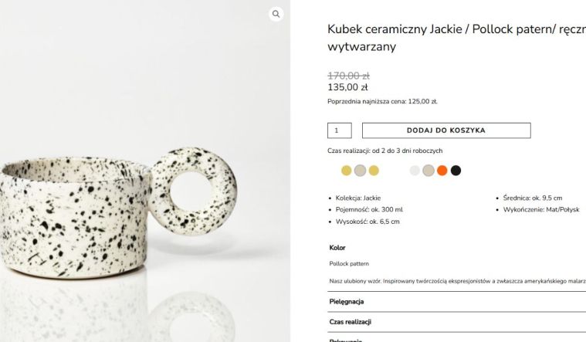Click the 'Poprzednia najniższa cena' note
The height and width of the screenshot is (342, 586).
tap(382, 101)
